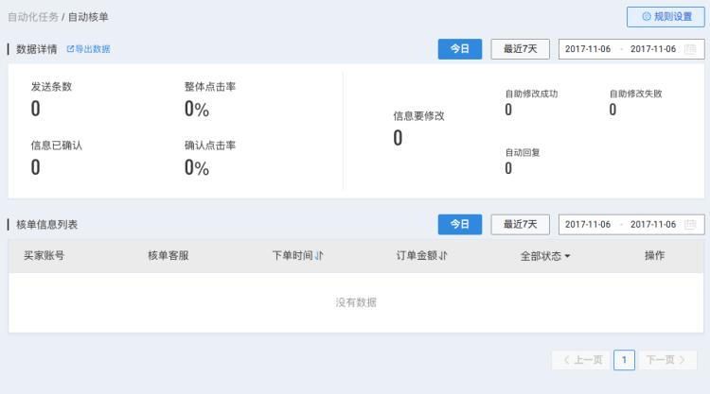The height and width of the screenshot is (394, 710).
Task: Click end date field in 核单信息列表
Action: pyautogui.click(x=653, y=225)
